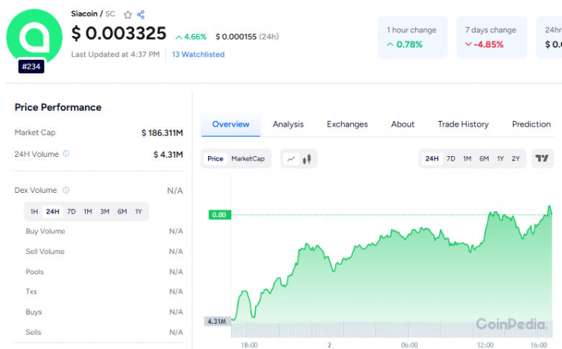Open TradingView chart icon
This screenshot has width=562, height=349.
542,158
